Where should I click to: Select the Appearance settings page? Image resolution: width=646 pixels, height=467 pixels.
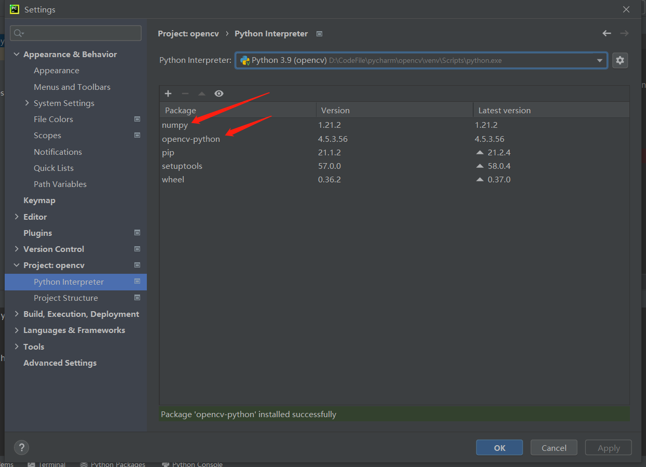click(57, 71)
